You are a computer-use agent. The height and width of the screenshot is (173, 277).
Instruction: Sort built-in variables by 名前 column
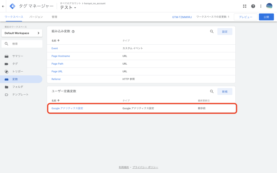click(x=55, y=41)
